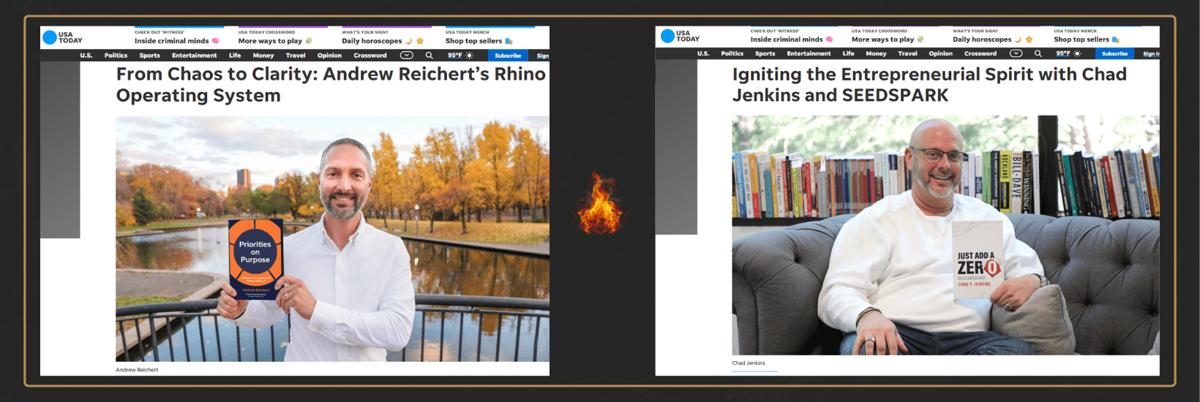Open Entertainment menu in right article navbar
This screenshot has height=402, width=1200.
coord(809,53)
